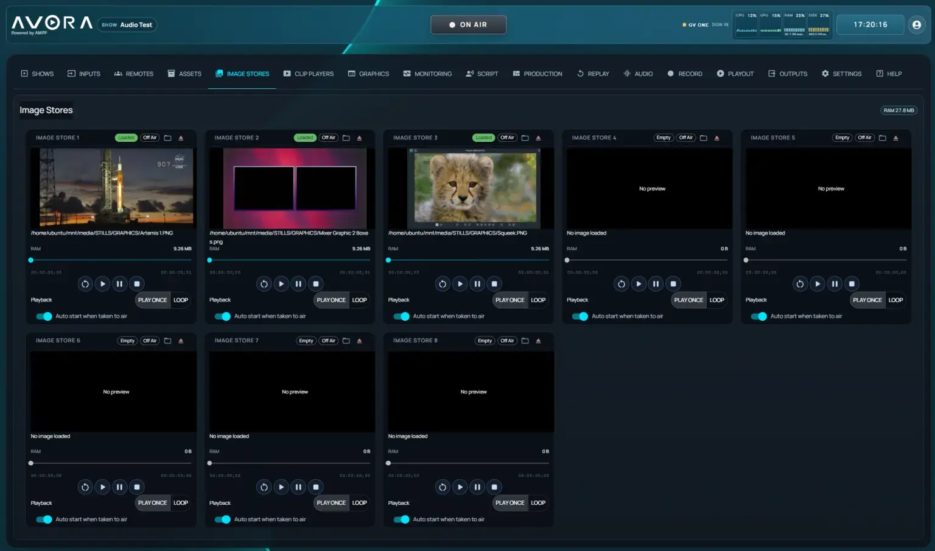Open the Monitoring tab
Screen dimensions: 935x551
point(427,74)
